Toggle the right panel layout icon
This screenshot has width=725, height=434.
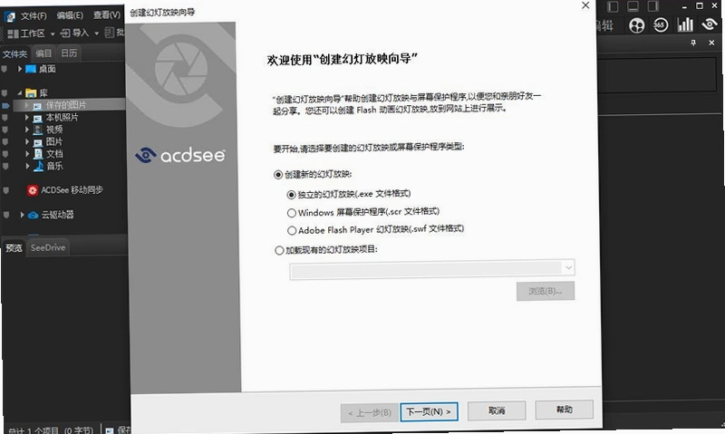click(652, 6)
